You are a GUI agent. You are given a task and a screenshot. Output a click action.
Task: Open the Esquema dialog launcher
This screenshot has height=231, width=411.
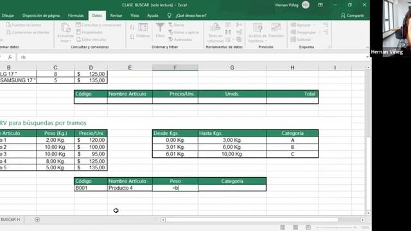329,47
